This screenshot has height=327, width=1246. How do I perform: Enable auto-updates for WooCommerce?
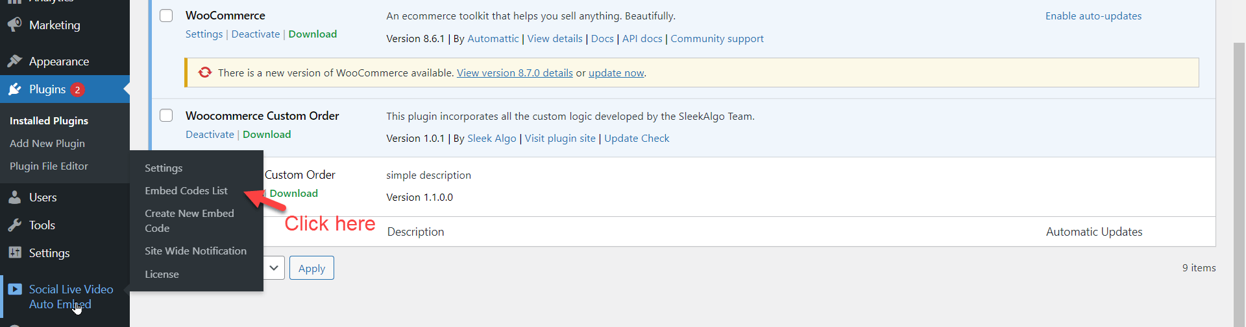click(1093, 16)
